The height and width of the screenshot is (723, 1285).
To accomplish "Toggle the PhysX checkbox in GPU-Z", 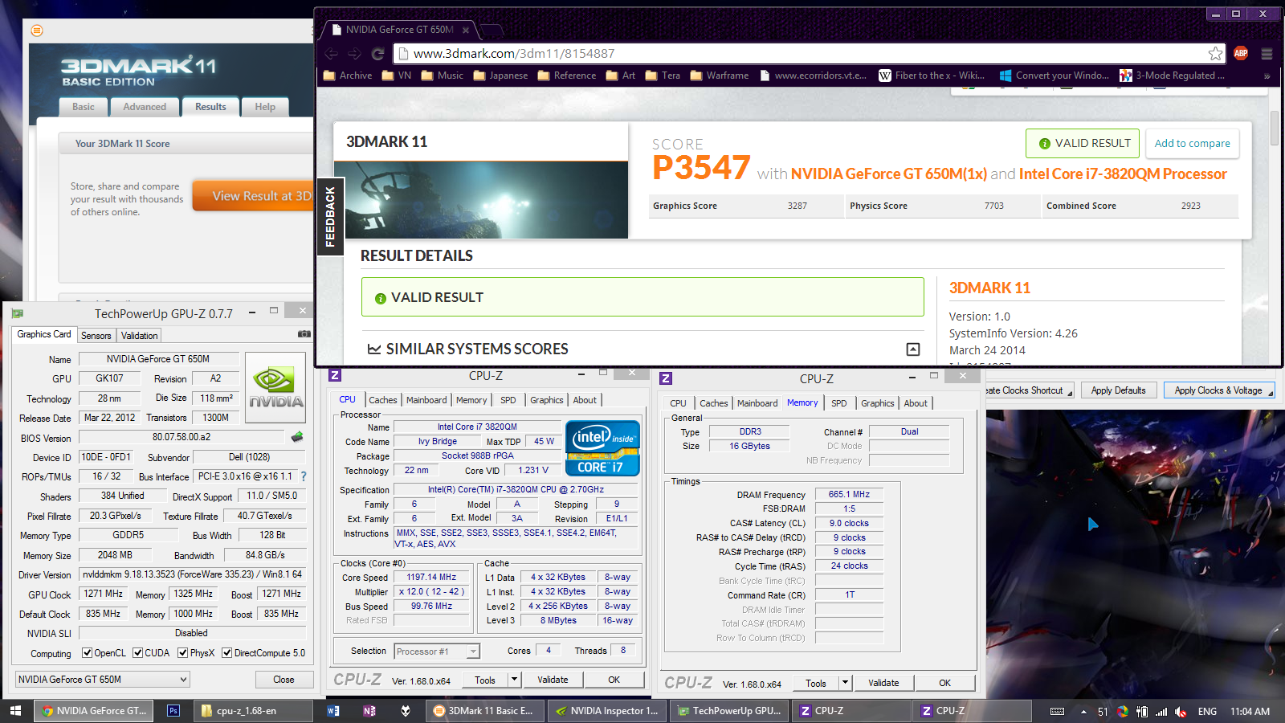I will click(182, 653).
